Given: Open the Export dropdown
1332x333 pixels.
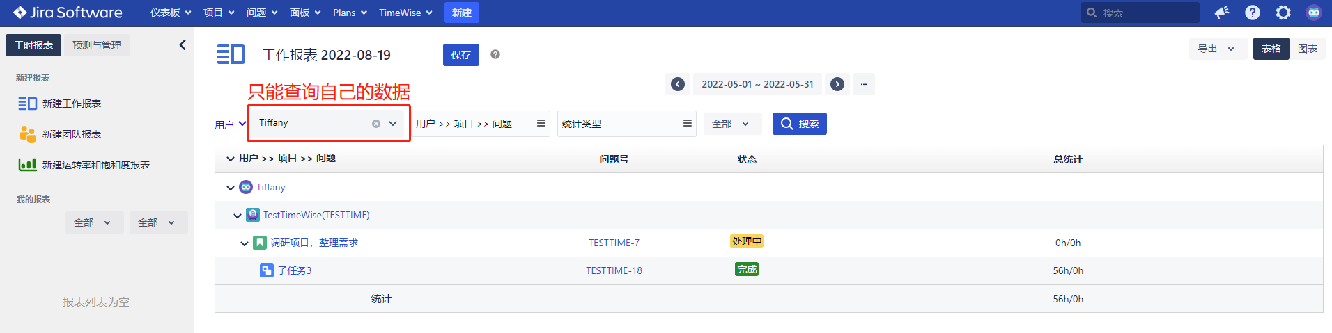Looking at the screenshot, I should 1216,49.
